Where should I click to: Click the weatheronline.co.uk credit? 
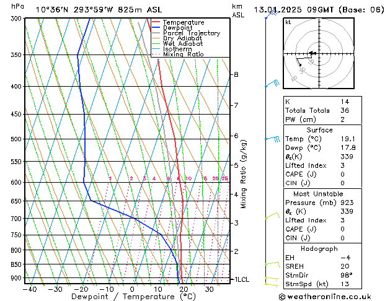click(x=325, y=297)
